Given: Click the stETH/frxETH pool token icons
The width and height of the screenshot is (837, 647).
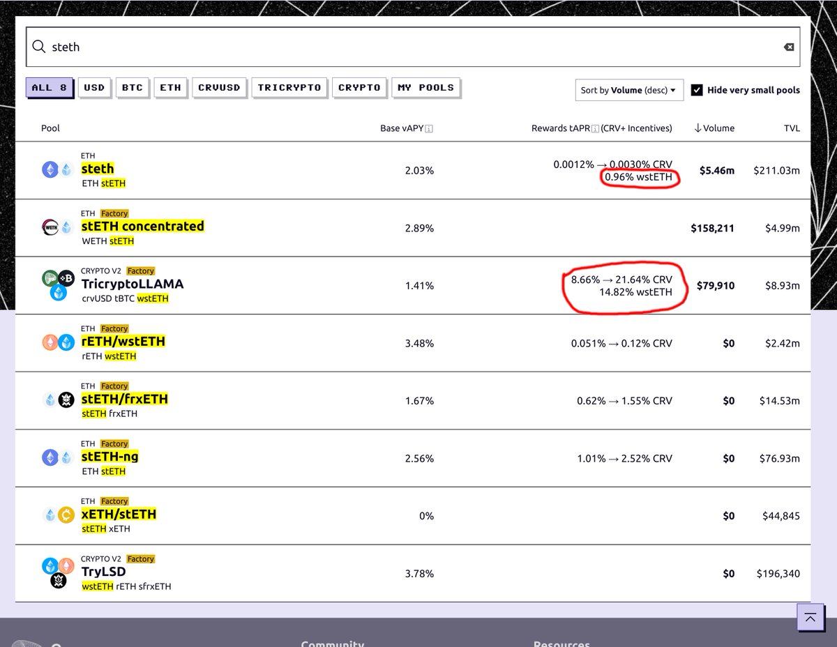Looking at the screenshot, I should 58,399.
